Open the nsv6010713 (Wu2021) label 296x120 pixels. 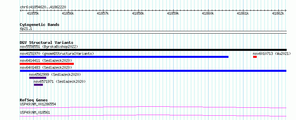point(272,54)
